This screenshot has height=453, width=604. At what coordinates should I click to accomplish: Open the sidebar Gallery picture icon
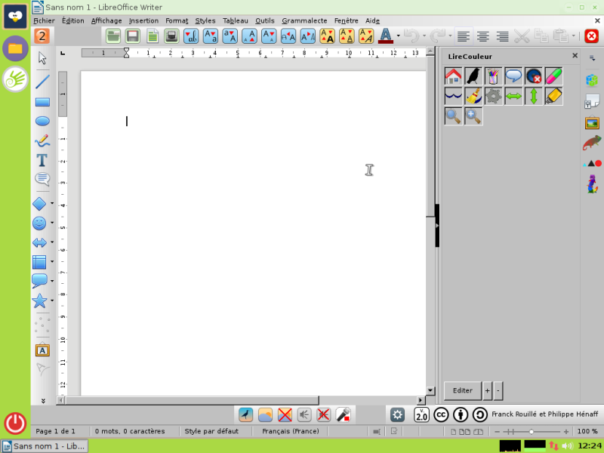[x=592, y=123]
